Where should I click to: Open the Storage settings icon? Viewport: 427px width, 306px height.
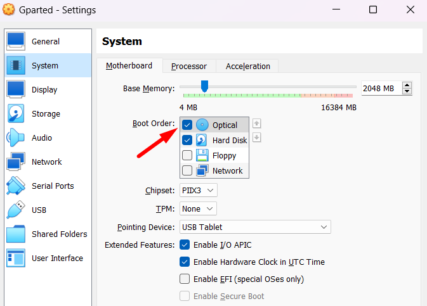click(x=16, y=113)
